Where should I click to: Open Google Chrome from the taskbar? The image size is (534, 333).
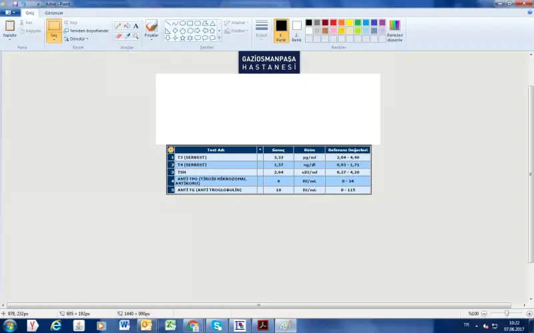[x=193, y=325]
